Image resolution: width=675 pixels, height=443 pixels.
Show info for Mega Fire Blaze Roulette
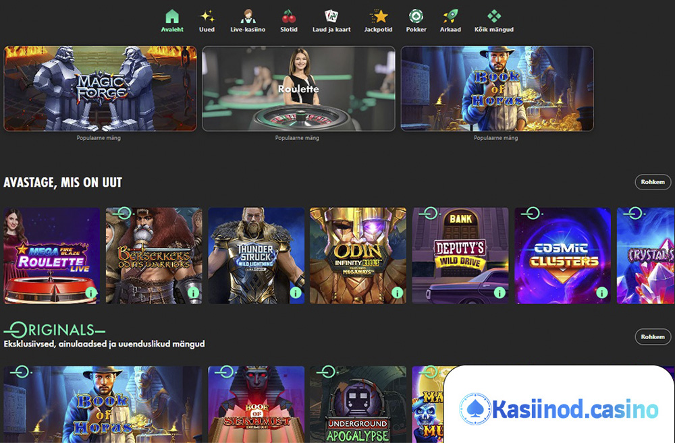(91, 293)
